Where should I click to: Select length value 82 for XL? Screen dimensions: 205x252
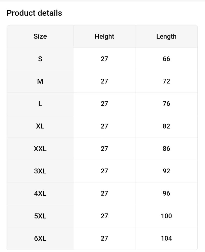166,126
